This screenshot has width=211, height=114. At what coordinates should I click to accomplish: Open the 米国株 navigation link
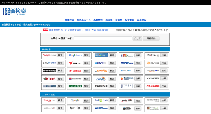[109, 20]
